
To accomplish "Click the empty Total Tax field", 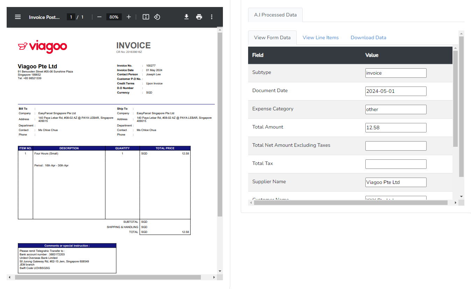I will (x=395, y=164).
